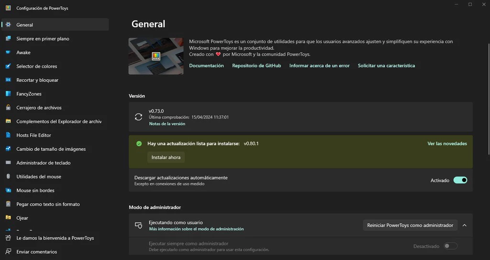Click Reiniciar PowerToys como administrador
490x260 pixels.
pos(410,225)
